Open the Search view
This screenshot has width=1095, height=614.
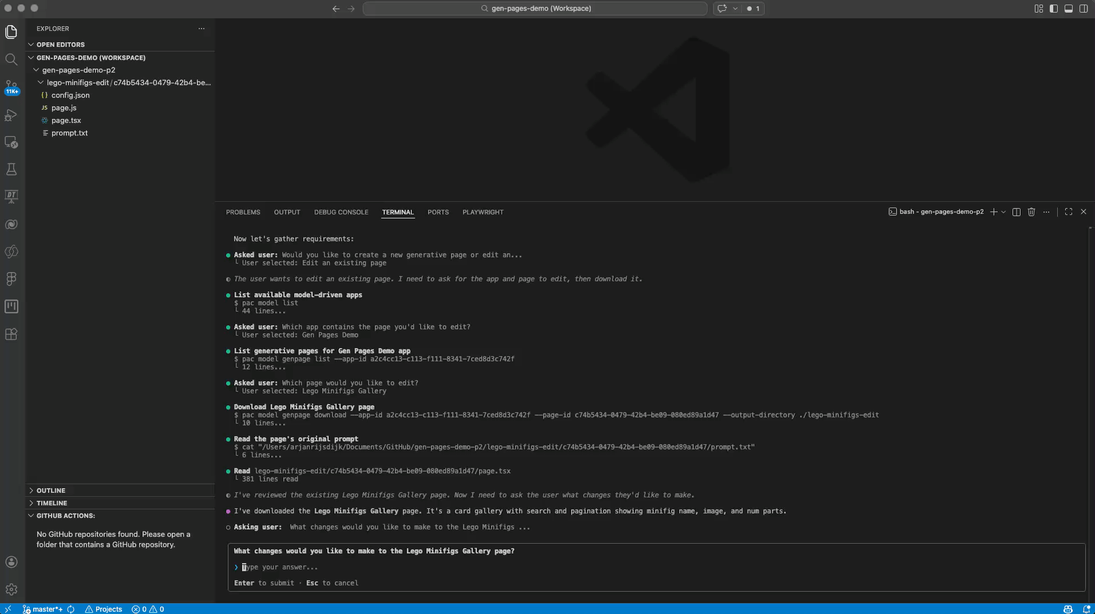tap(11, 59)
